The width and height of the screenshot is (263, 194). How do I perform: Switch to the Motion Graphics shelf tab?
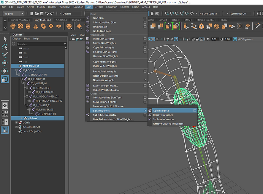(x=206, y=20)
